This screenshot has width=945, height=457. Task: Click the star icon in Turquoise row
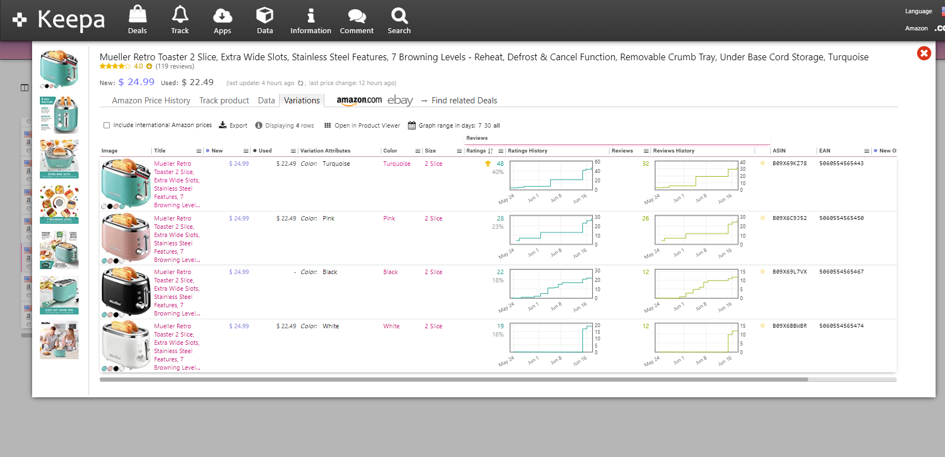(762, 164)
